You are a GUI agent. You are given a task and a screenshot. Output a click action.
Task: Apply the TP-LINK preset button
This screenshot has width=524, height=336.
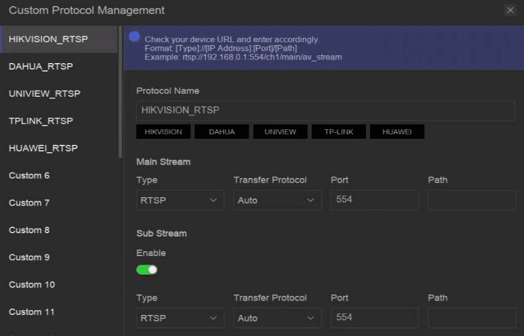coord(339,132)
